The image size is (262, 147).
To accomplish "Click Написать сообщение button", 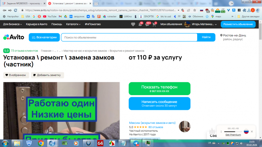I will pyautogui.click(x=159, y=103).
